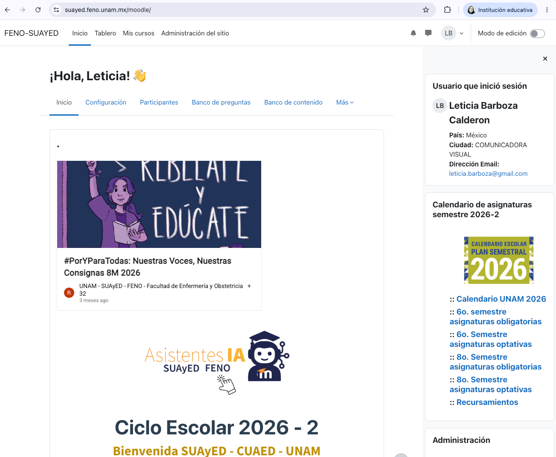556x457 pixels.
Task: Switch to the Configuración tab
Action: (106, 102)
